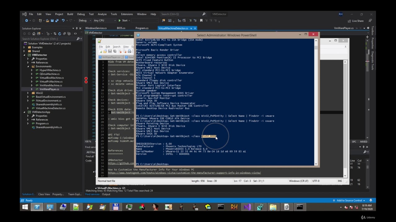Switch to the Class View panel tab

pos(44,194)
